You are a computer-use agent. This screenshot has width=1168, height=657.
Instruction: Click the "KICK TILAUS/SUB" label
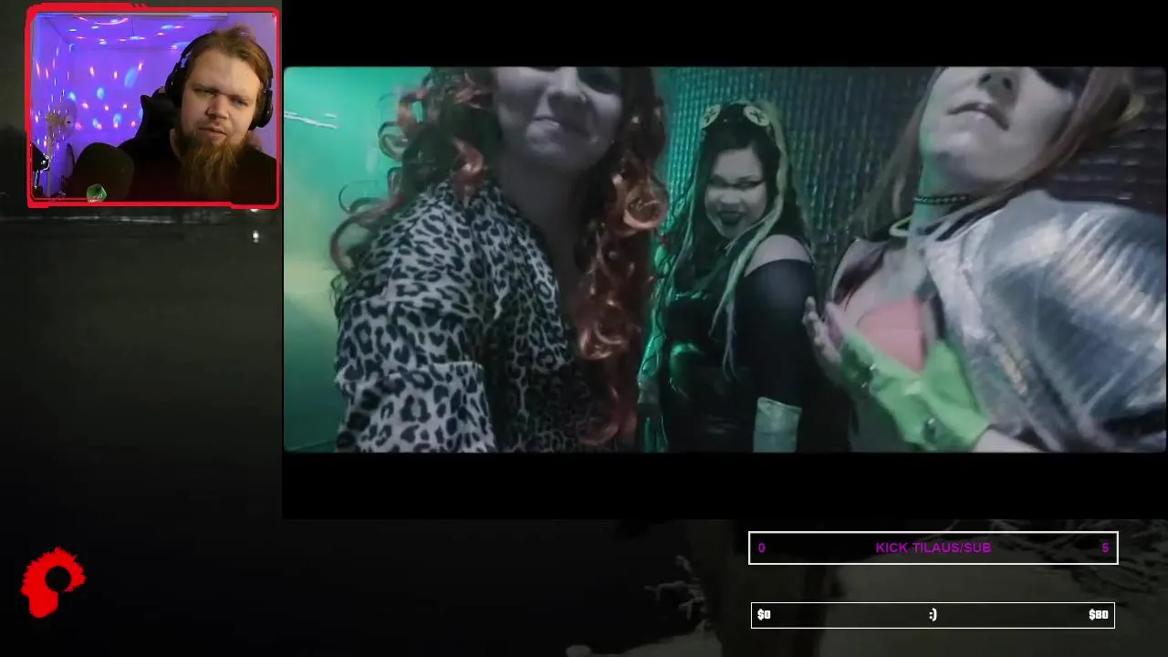pyautogui.click(x=933, y=547)
